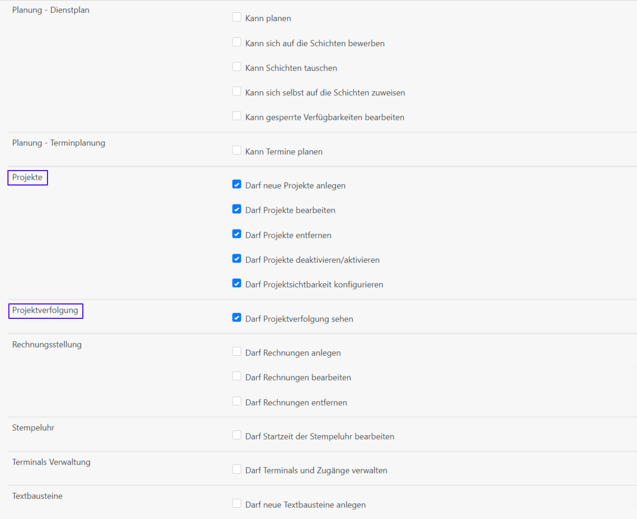Check the 'Kann Termine planen' box
Screen dimensions: 637x519
[x=237, y=151]
